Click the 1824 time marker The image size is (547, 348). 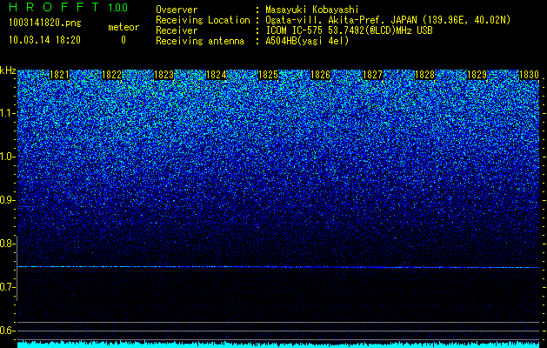click(x=217, y=75)
